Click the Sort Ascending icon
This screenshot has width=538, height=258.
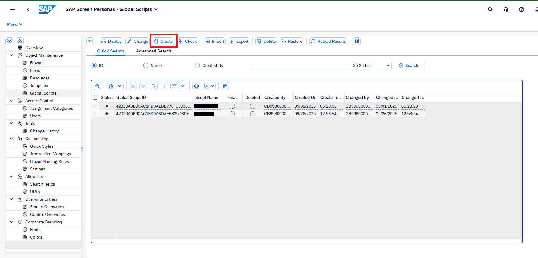(x=133, y=86)
